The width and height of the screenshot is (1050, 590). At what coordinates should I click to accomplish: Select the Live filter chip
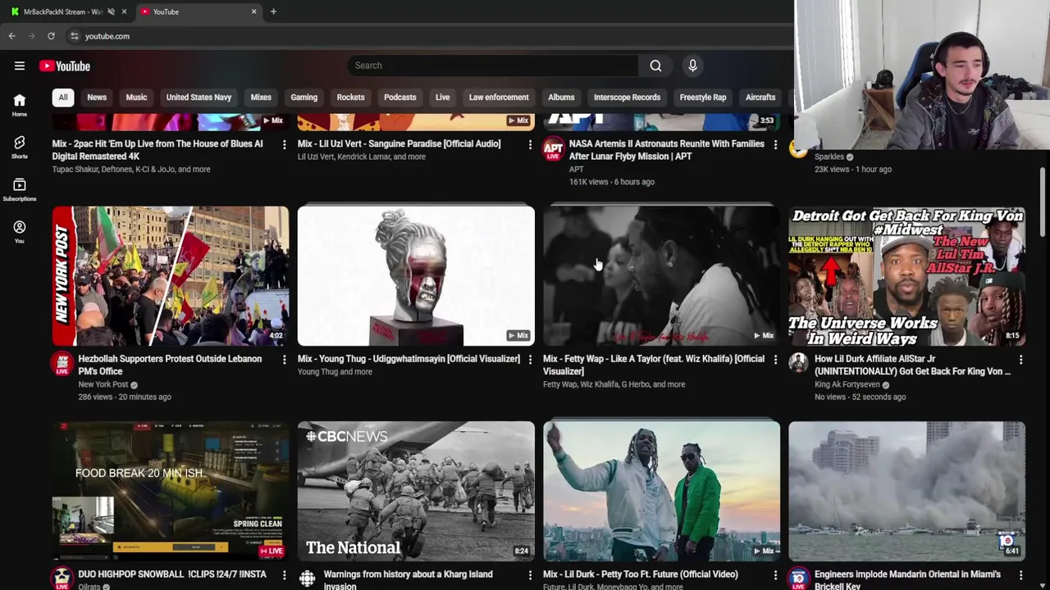pyautogui.click(x=442, y=98)
